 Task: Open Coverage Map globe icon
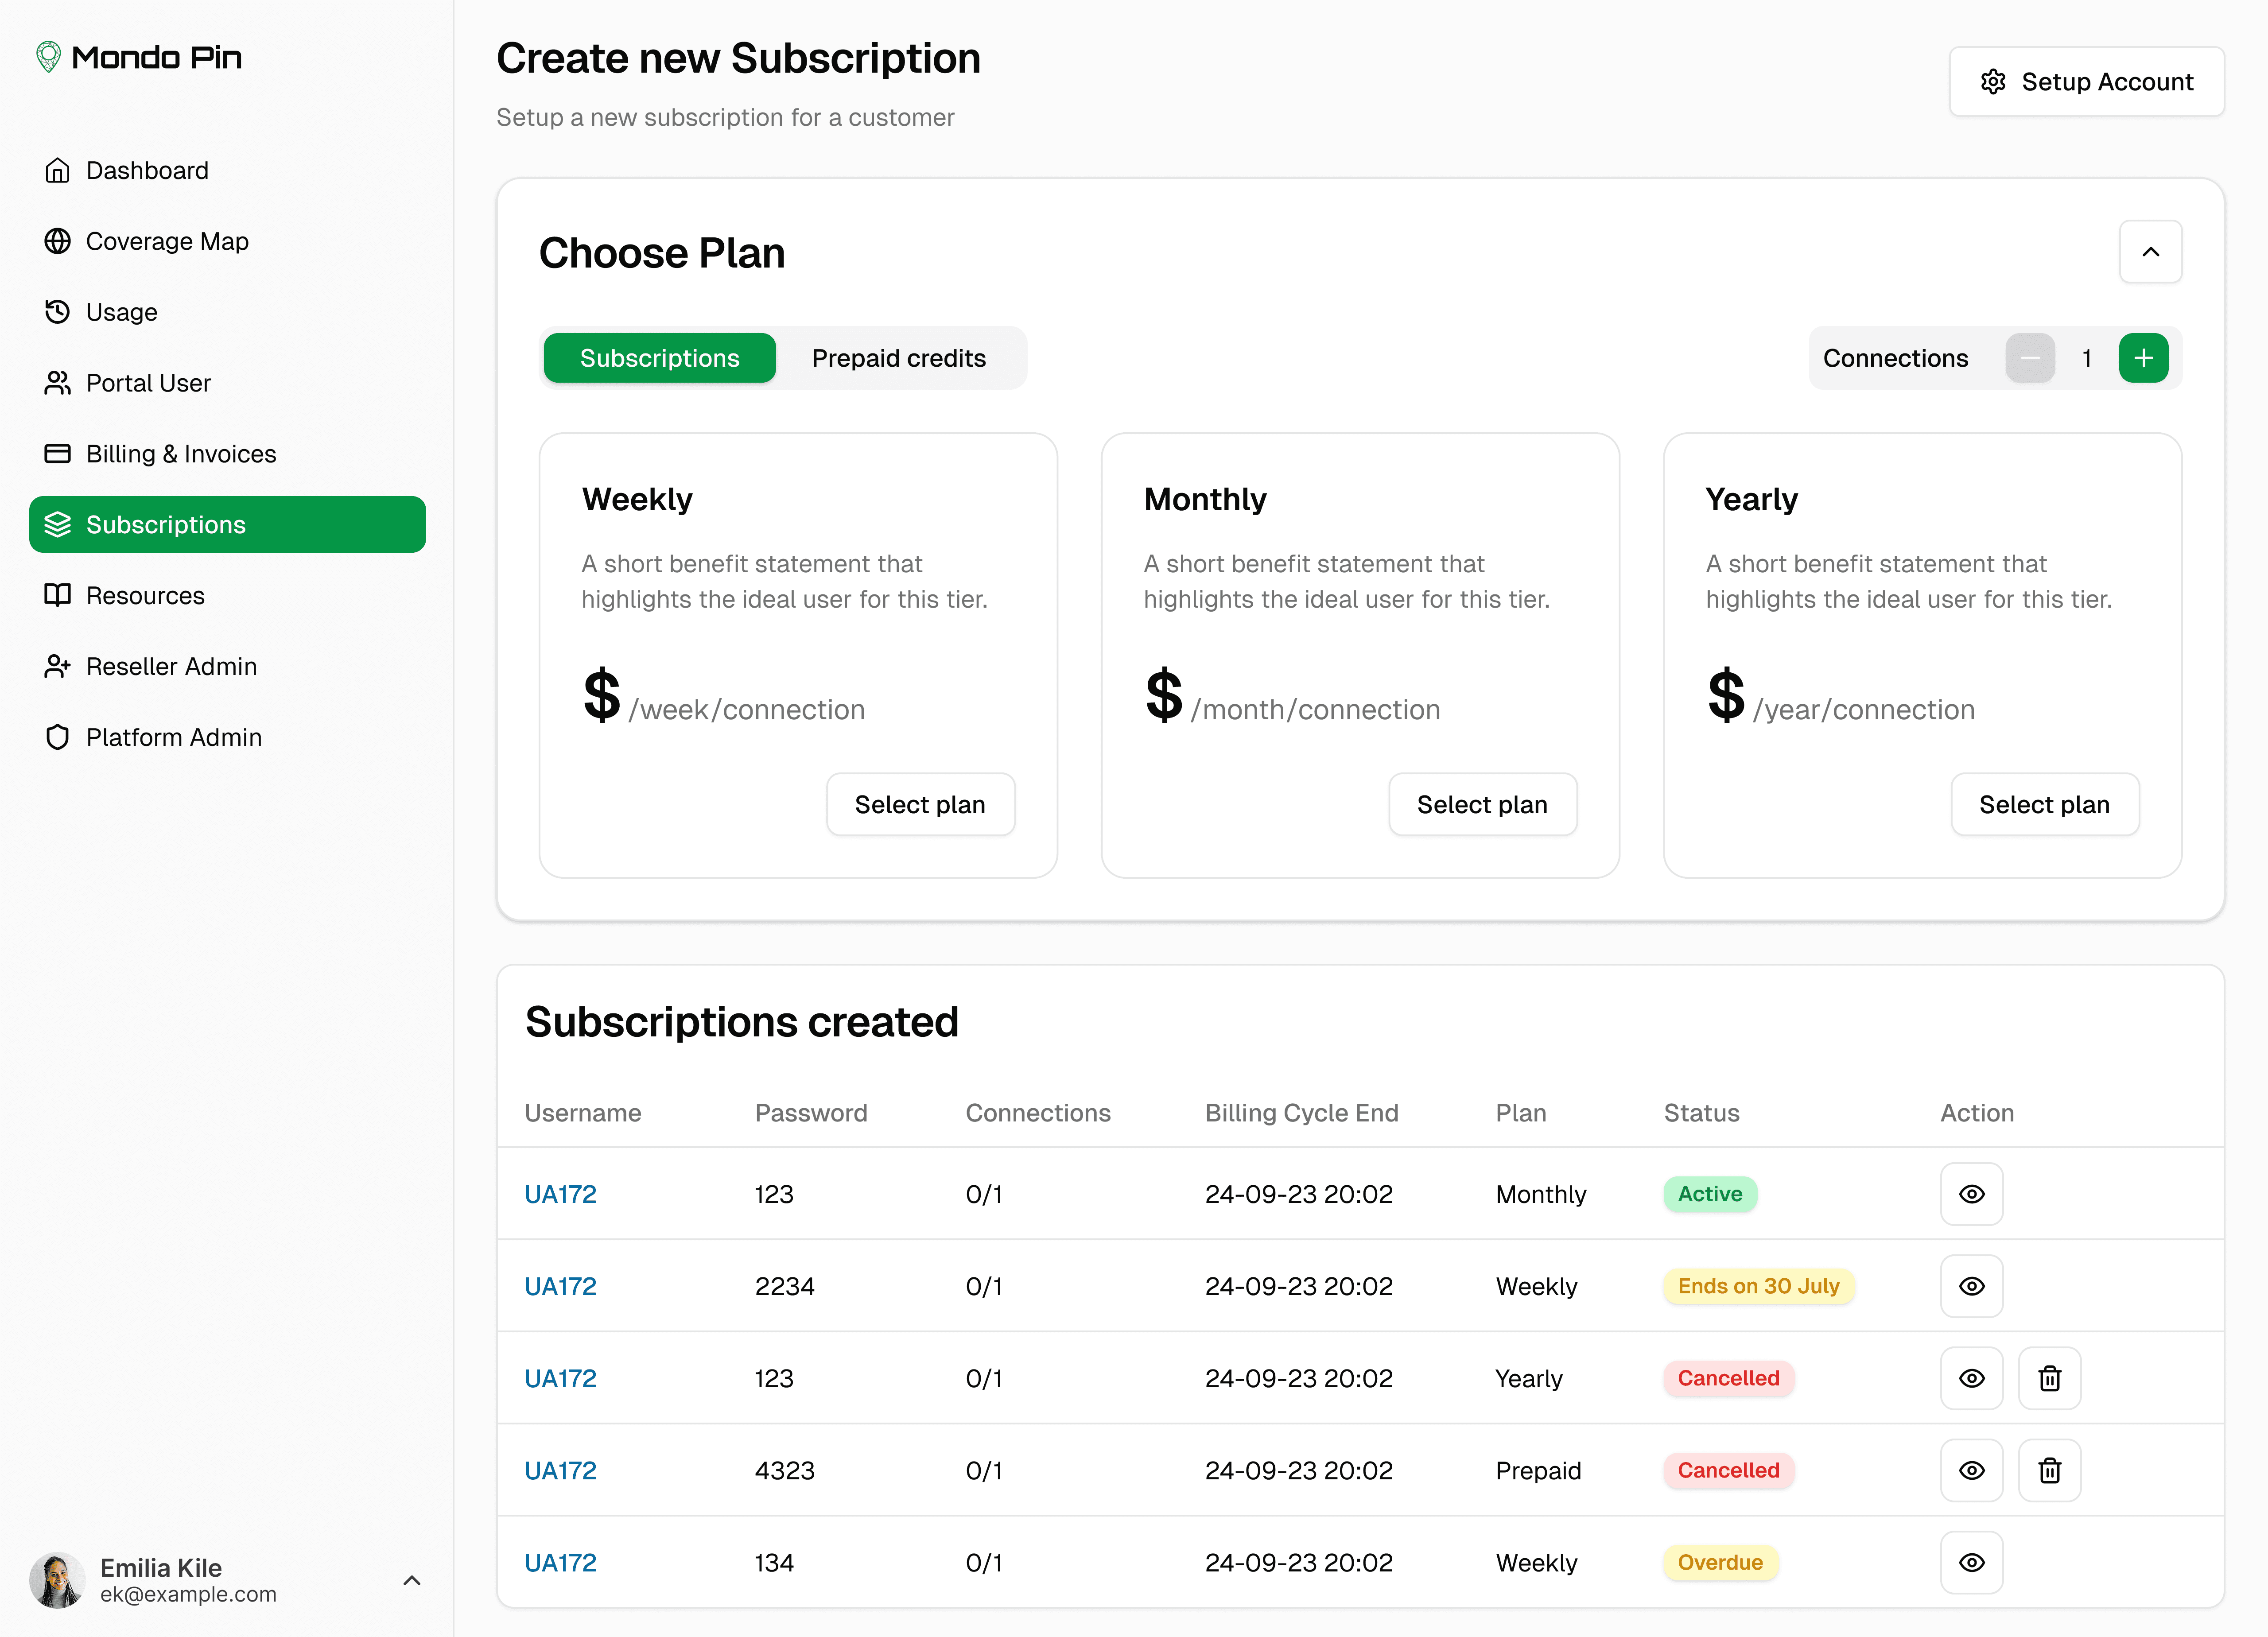[x=57, y=241]
